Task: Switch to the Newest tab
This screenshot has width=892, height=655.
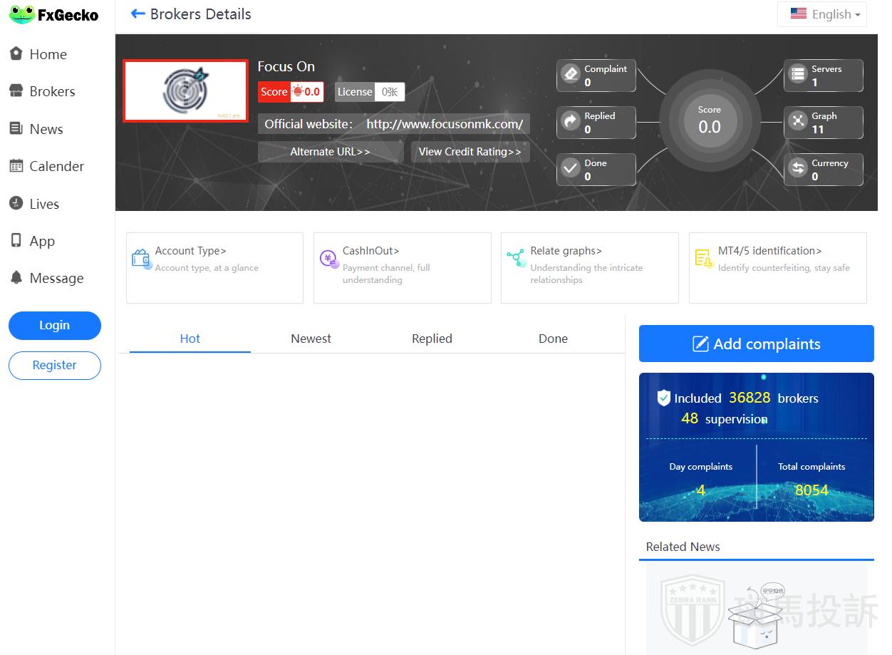Action: point(311,339)
